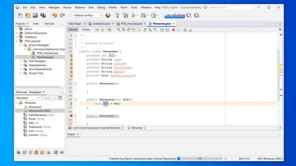Toggle Sort by Name in the Navigator

coord(56,152)
